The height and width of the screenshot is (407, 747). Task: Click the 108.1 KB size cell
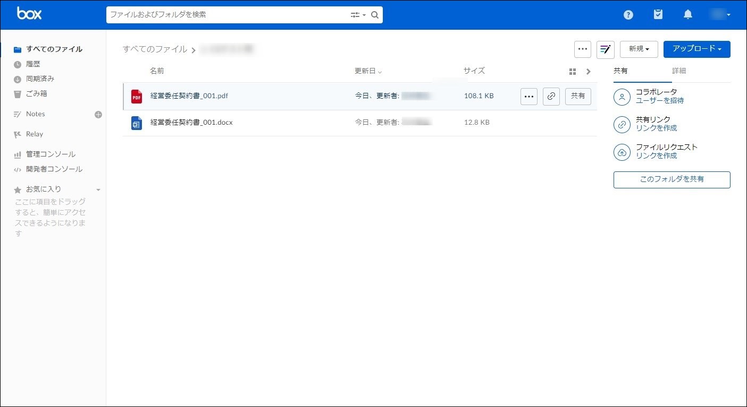(x=479, y=97)
